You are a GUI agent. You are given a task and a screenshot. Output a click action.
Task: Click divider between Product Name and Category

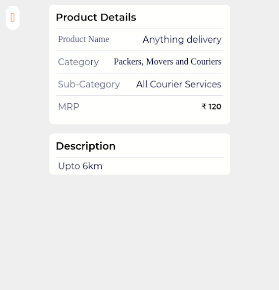click(139, 51)
